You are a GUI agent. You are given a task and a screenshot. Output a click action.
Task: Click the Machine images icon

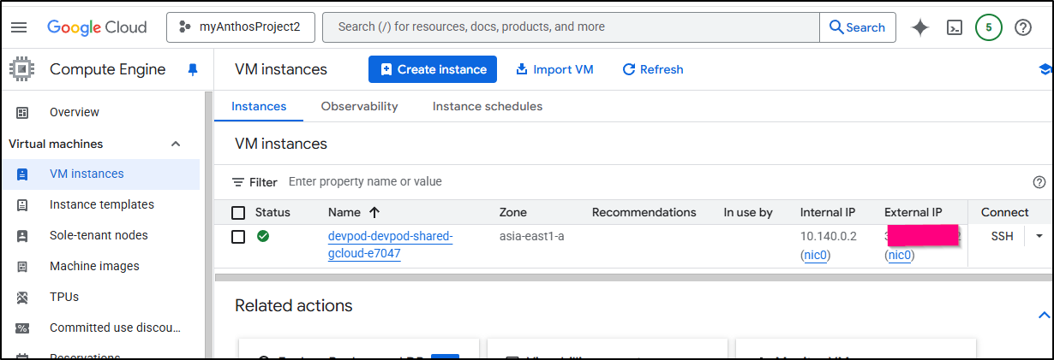pyautogui.click(x=22, y=266)
